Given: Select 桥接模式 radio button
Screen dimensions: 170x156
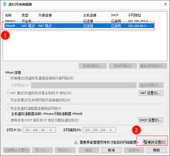Looking at the screenshot, I should pyautogui.click(x=8, y=78).
